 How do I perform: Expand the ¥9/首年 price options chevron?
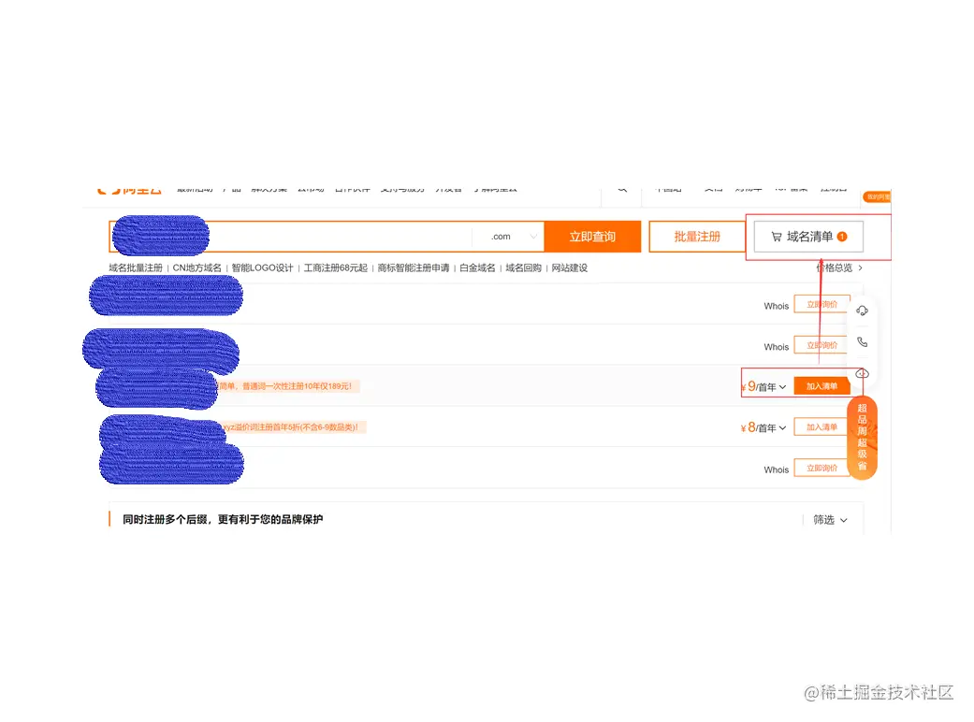(783, 385)
